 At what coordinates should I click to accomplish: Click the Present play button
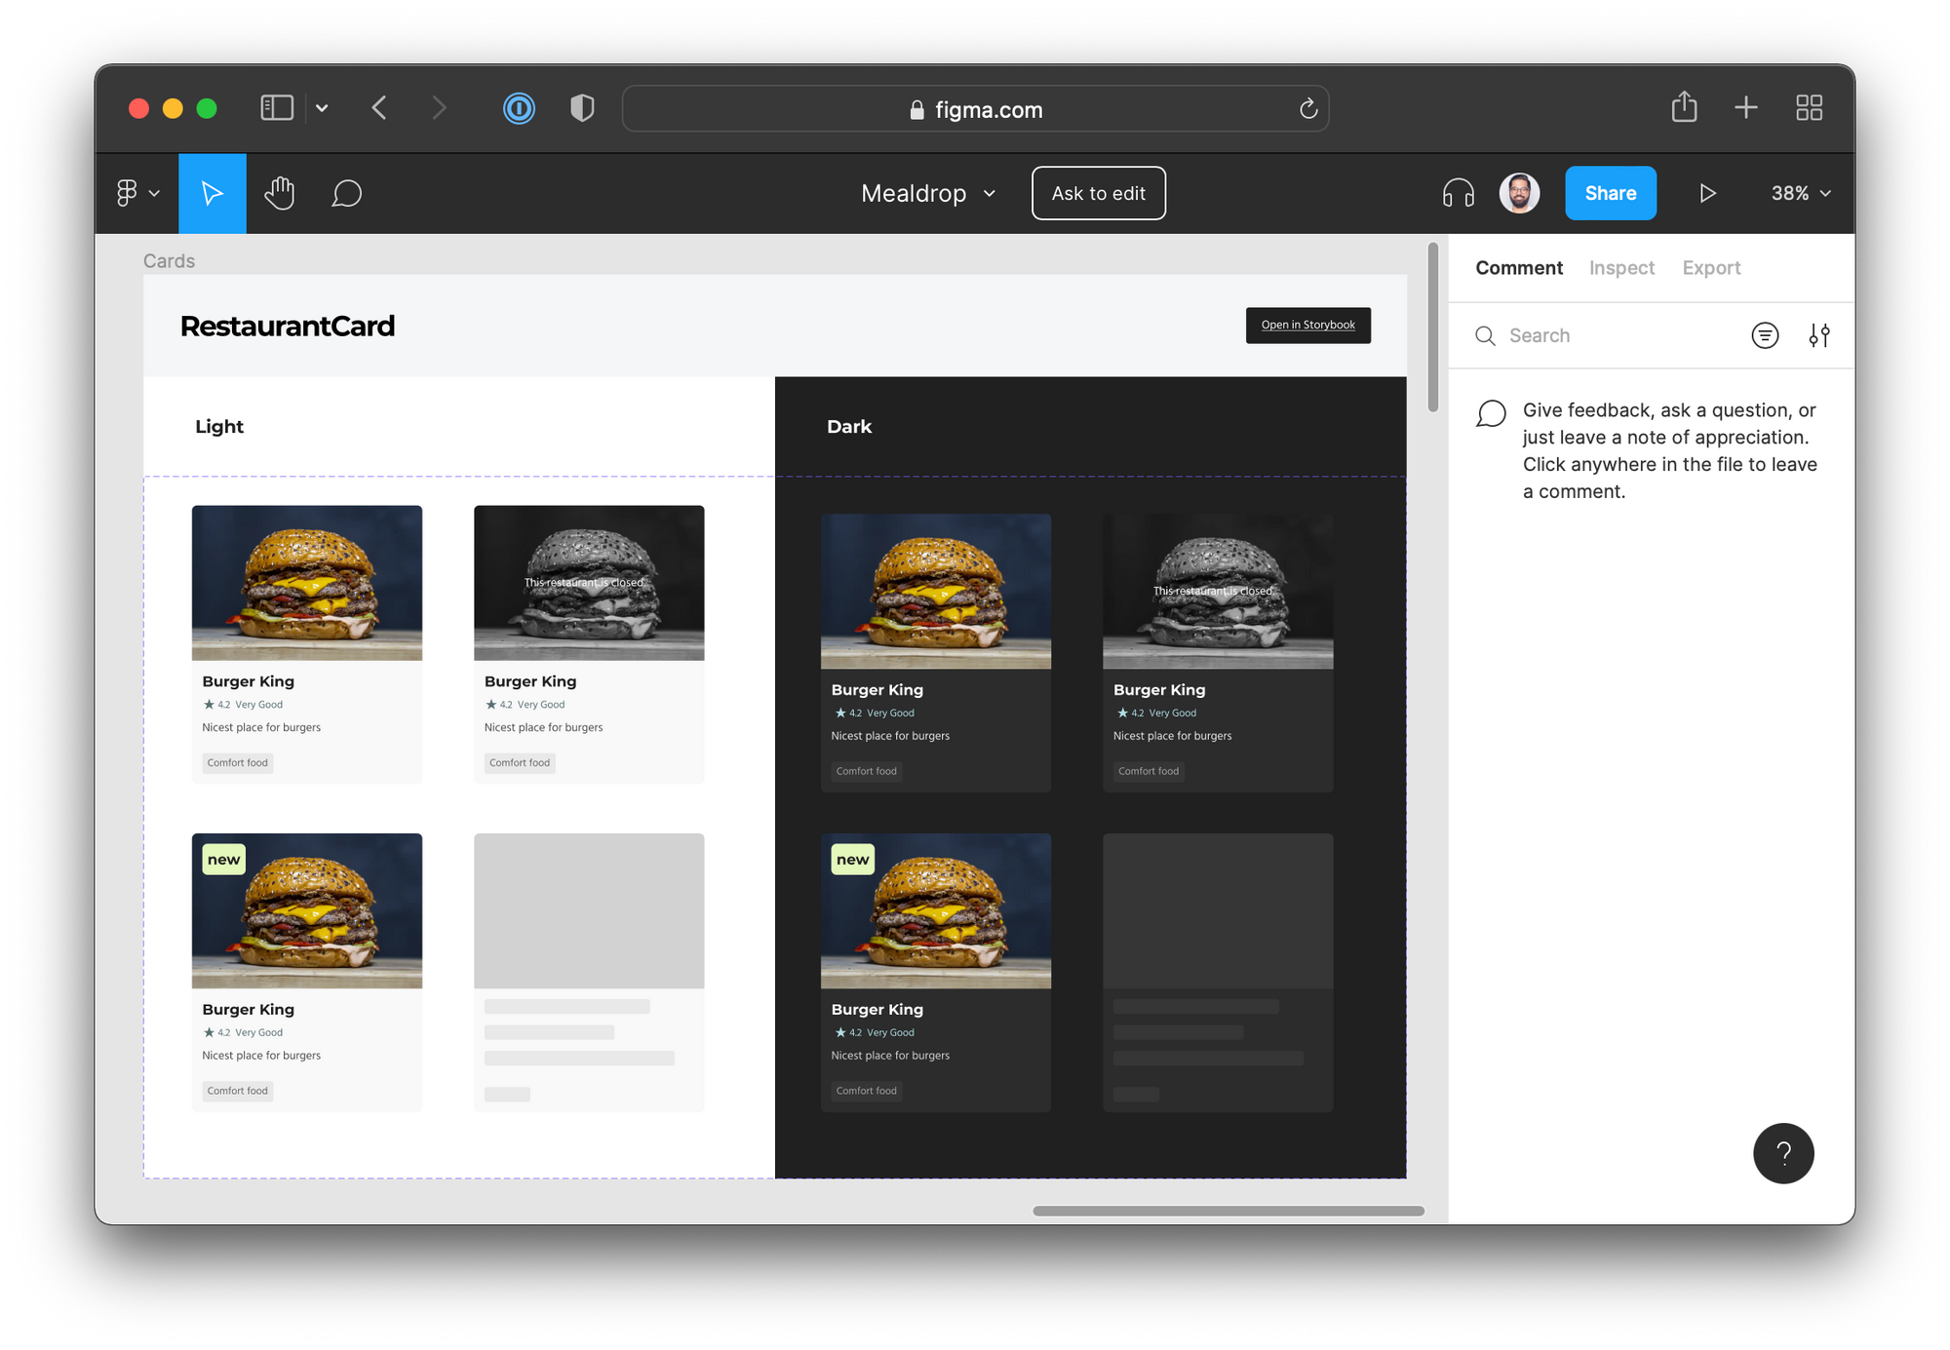pos(1706,193)
